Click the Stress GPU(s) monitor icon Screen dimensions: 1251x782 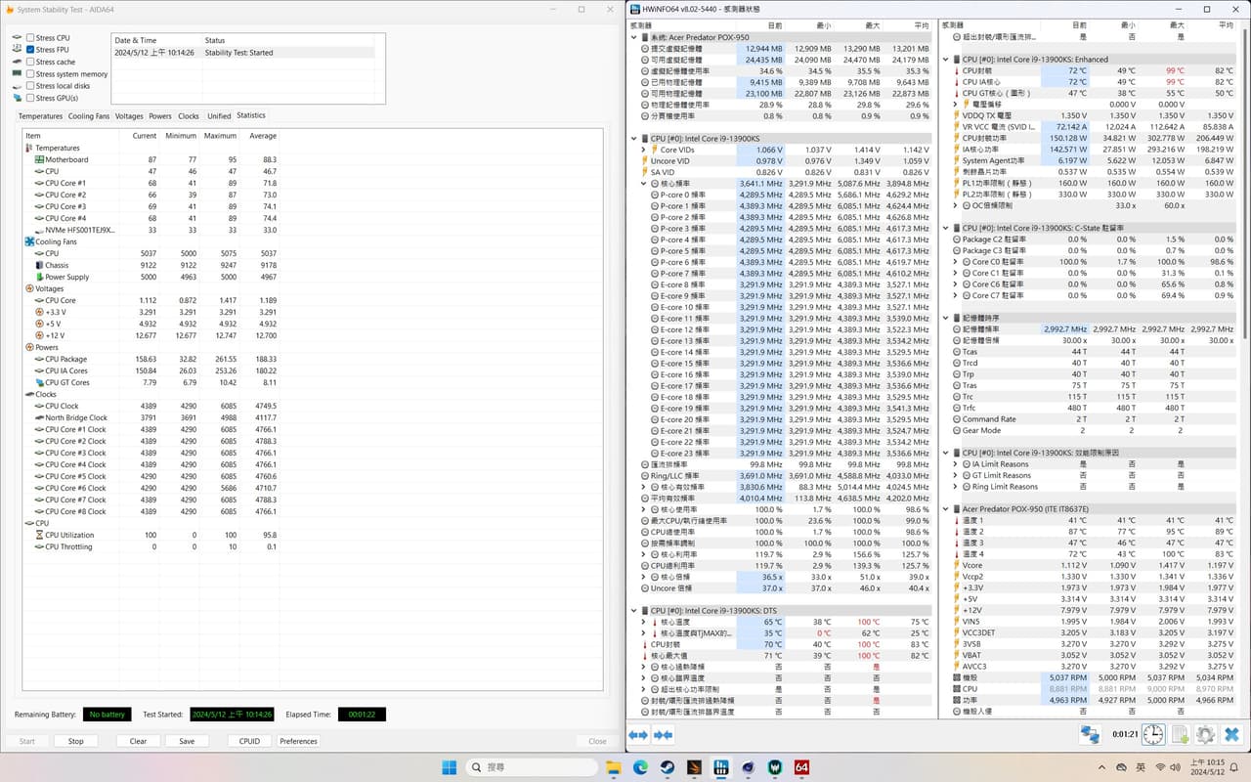[17, 98]
